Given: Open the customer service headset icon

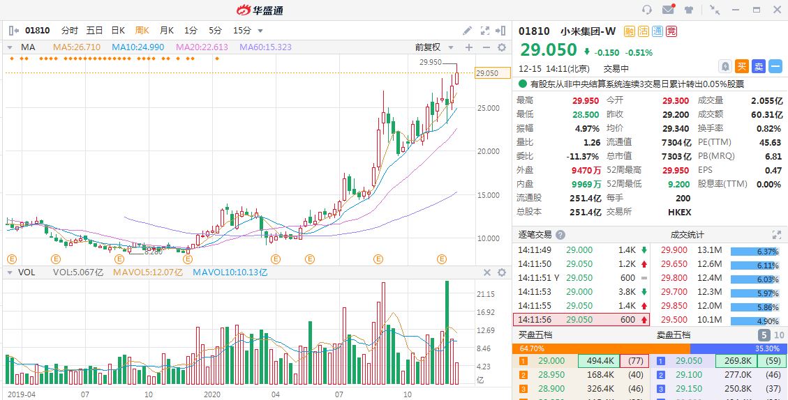Looking at the screenshot, I should [x=647, y=10].
